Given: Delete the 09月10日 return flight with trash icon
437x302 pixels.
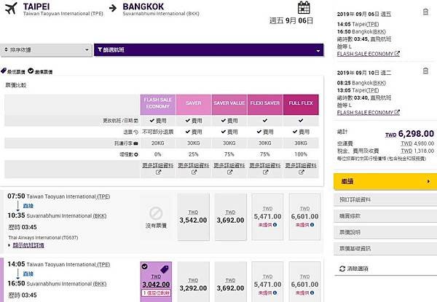Looking at the screenshot, I should tap(425, 71).
